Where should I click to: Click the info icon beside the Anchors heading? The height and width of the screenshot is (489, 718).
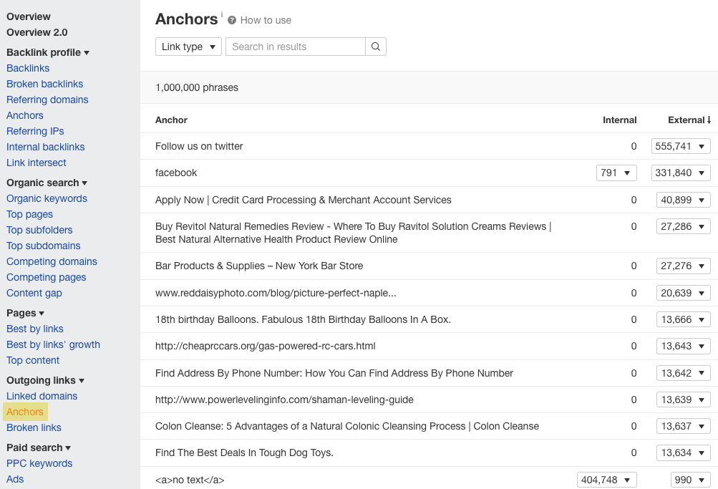tap(220, 14)
